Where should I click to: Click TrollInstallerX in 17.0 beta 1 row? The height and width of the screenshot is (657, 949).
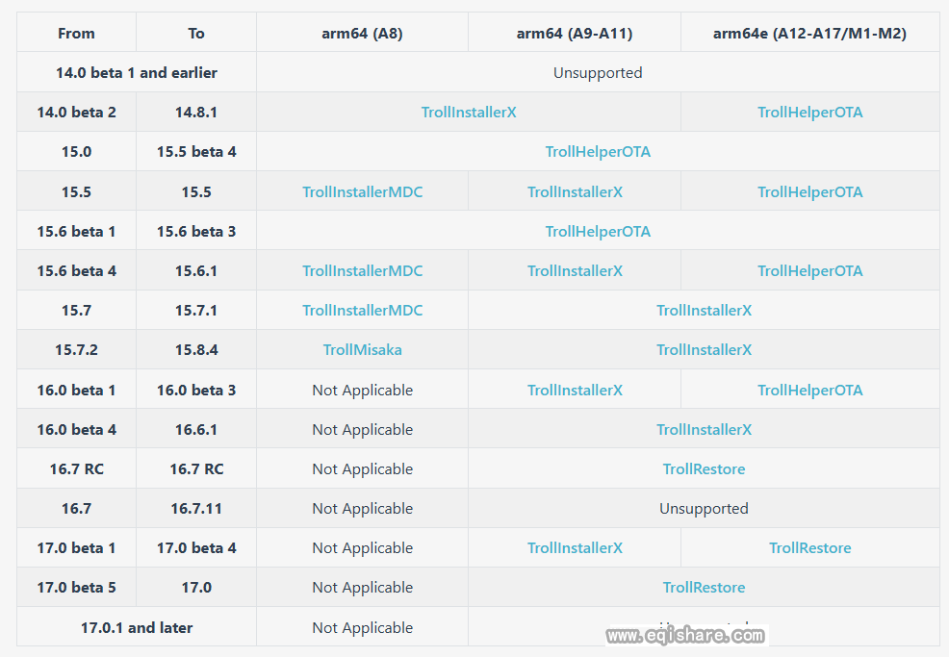[x=575, y=548]
